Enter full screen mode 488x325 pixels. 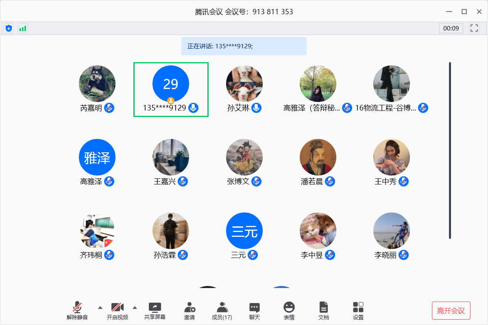click(x=474, y=28)
